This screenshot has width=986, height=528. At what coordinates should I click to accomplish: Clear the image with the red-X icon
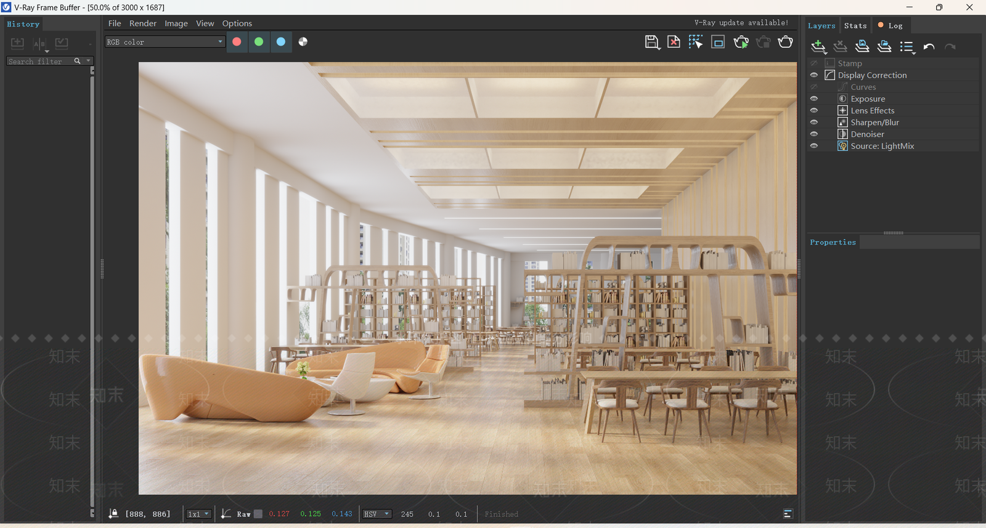(674, 42)
